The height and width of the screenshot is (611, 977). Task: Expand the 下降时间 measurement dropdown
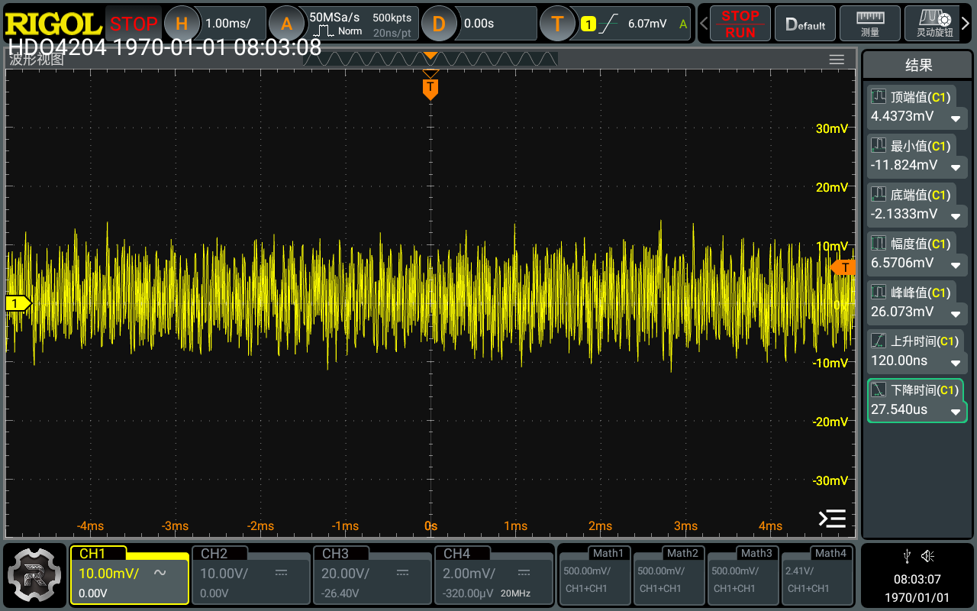coord(955,412)
